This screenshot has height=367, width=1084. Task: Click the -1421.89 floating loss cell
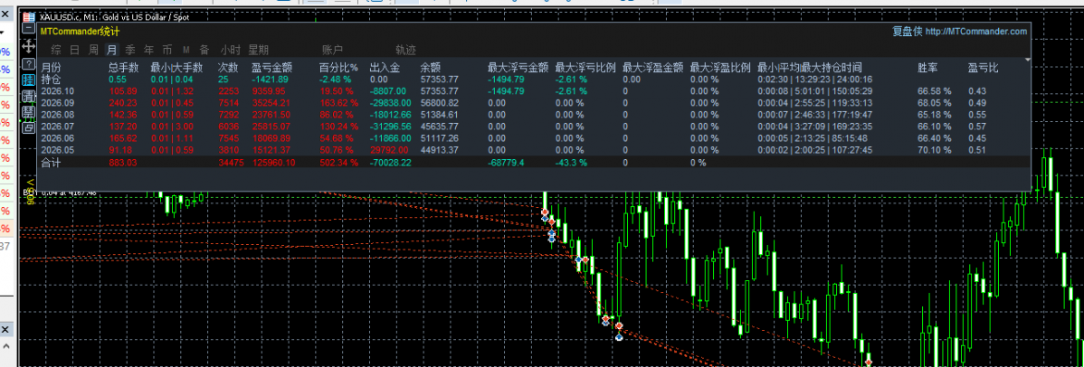pos(271,79)
